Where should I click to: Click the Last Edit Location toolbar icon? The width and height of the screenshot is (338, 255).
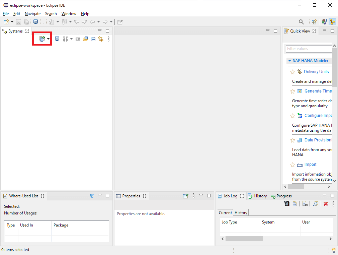point(77,21)
